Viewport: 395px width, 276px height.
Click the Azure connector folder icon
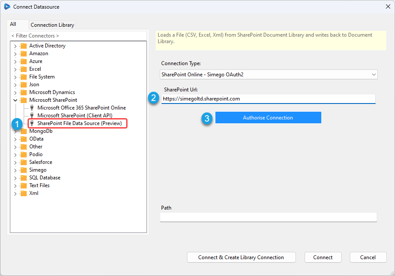pos(23,61)
